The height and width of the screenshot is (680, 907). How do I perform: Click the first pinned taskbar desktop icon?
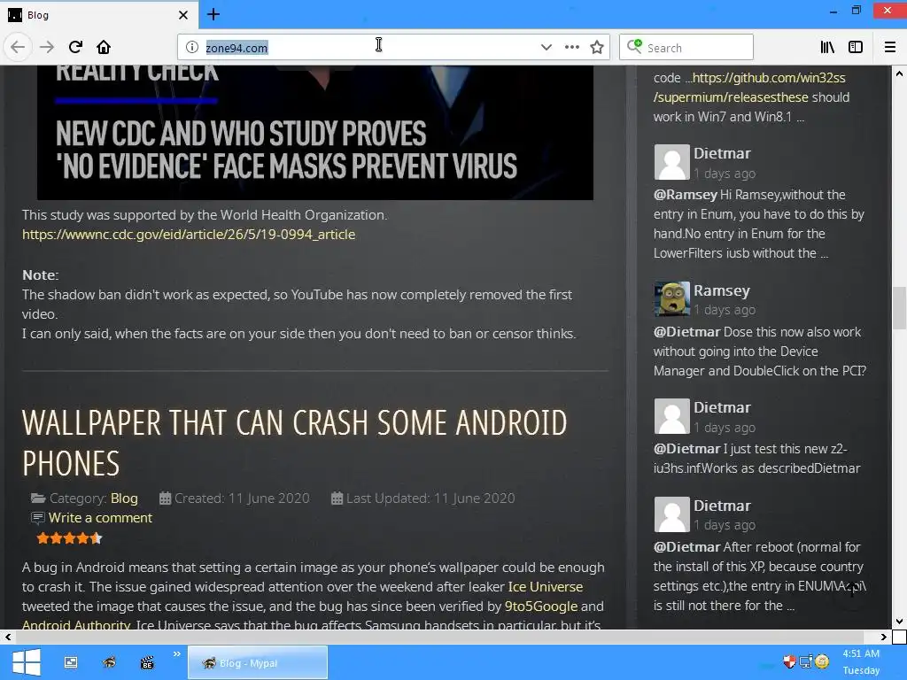pyautogui.click(x=71, y=662)
